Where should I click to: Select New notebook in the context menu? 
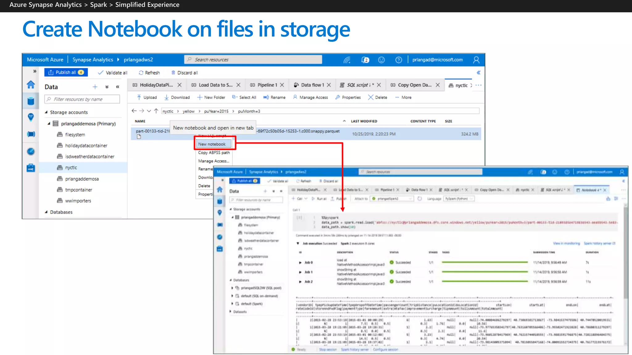pos(212,144)
